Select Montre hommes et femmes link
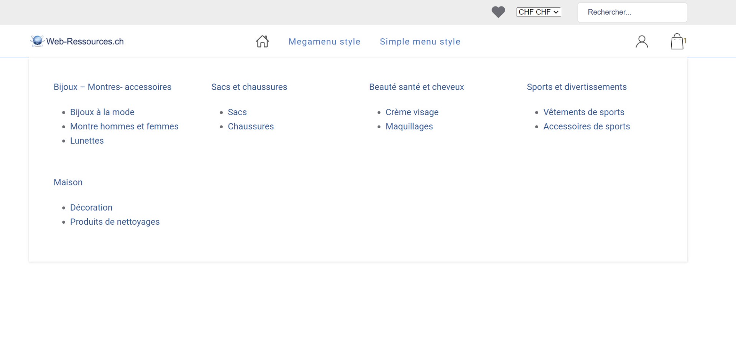The height and width of the screenshot is (337, 736). [124, 126]
